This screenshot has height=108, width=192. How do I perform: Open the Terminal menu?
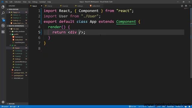click(x=42, y=2)
